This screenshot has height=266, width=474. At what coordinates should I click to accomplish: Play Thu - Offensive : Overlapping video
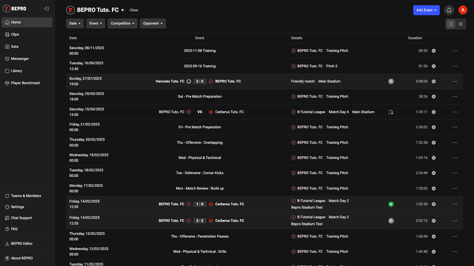[x=434, y=143]
